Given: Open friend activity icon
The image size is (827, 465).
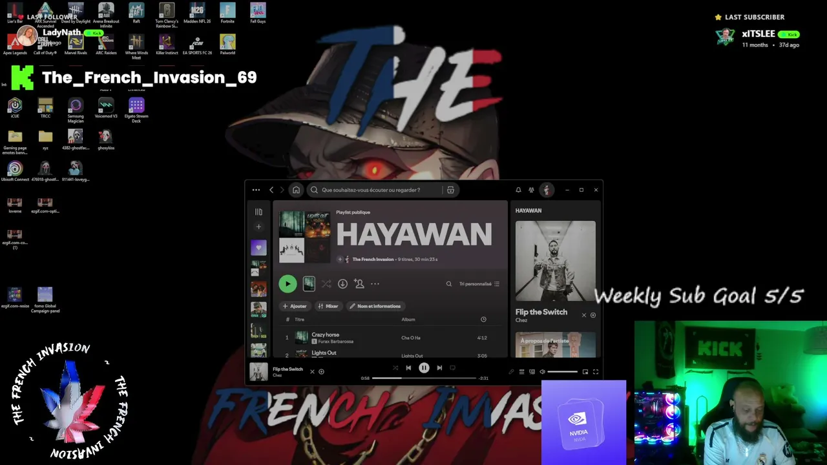Looking at the screenshot, I should [531, 190].
